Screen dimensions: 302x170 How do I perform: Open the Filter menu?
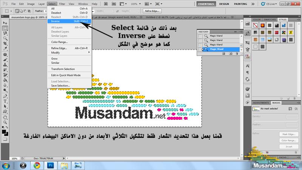pyautogui.click(x=62, y=4)
